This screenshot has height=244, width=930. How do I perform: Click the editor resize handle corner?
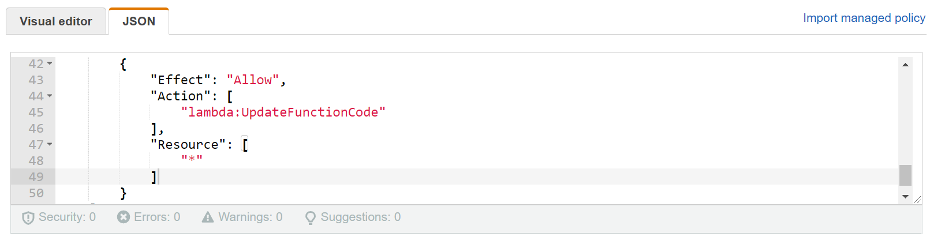click(917, 200)
